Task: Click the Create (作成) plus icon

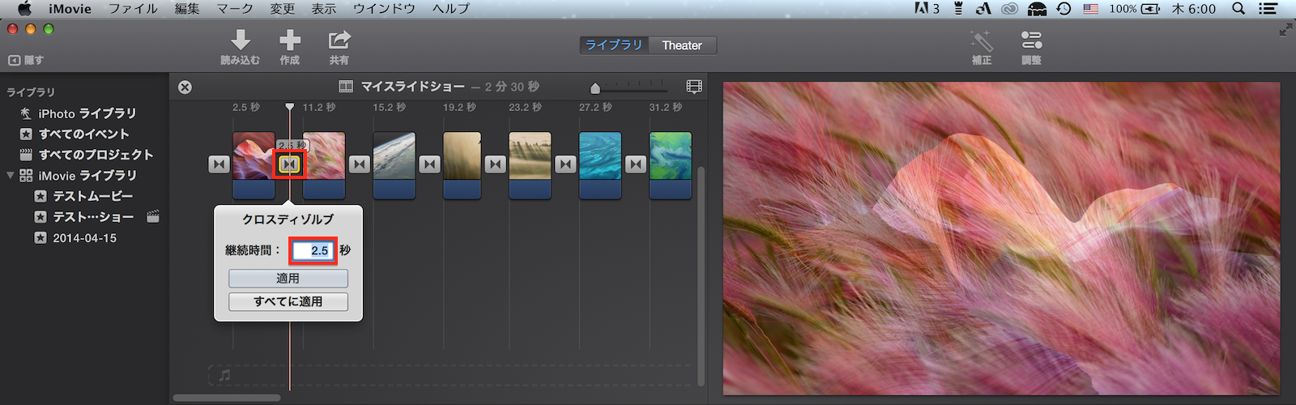Action: (x=290, y=40)
